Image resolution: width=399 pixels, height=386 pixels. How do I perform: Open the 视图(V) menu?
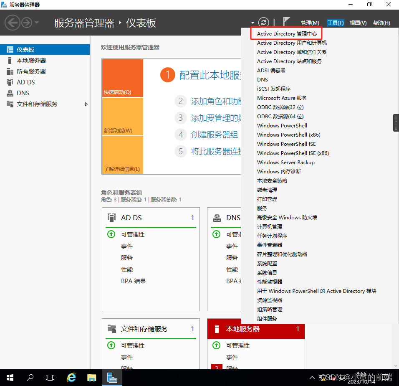[x=358, y=23]
